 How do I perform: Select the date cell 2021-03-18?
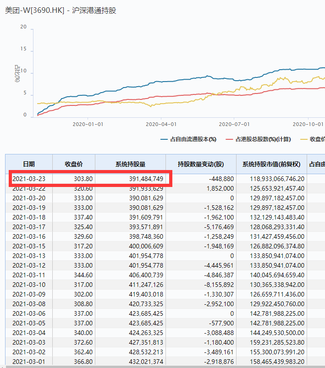[x=29, y=217]
